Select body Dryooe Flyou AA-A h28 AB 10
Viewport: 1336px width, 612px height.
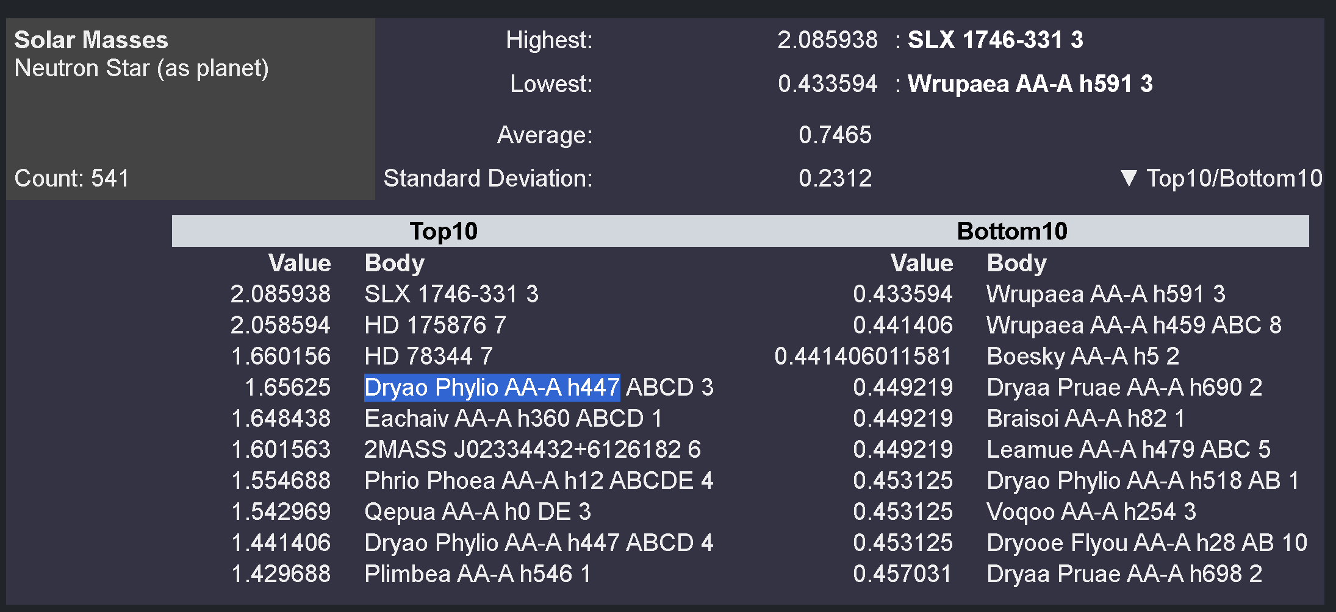pyautogui.click(x=1147, y=543)
